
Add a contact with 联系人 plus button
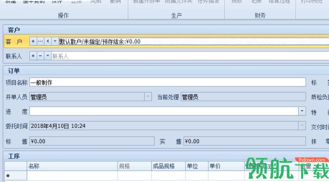coord(33,56)
